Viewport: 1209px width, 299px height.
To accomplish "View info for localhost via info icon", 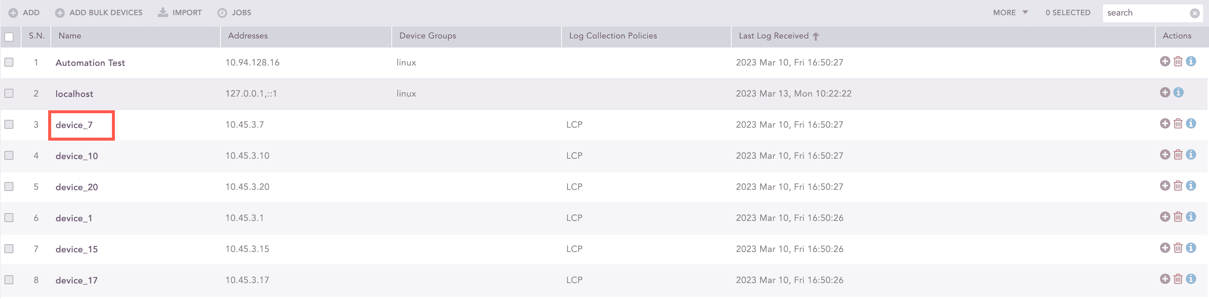I will tap(1178, 92).
